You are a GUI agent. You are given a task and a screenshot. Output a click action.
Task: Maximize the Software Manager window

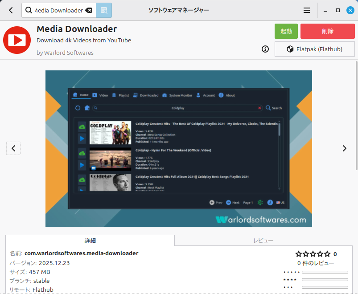[337, 10]
